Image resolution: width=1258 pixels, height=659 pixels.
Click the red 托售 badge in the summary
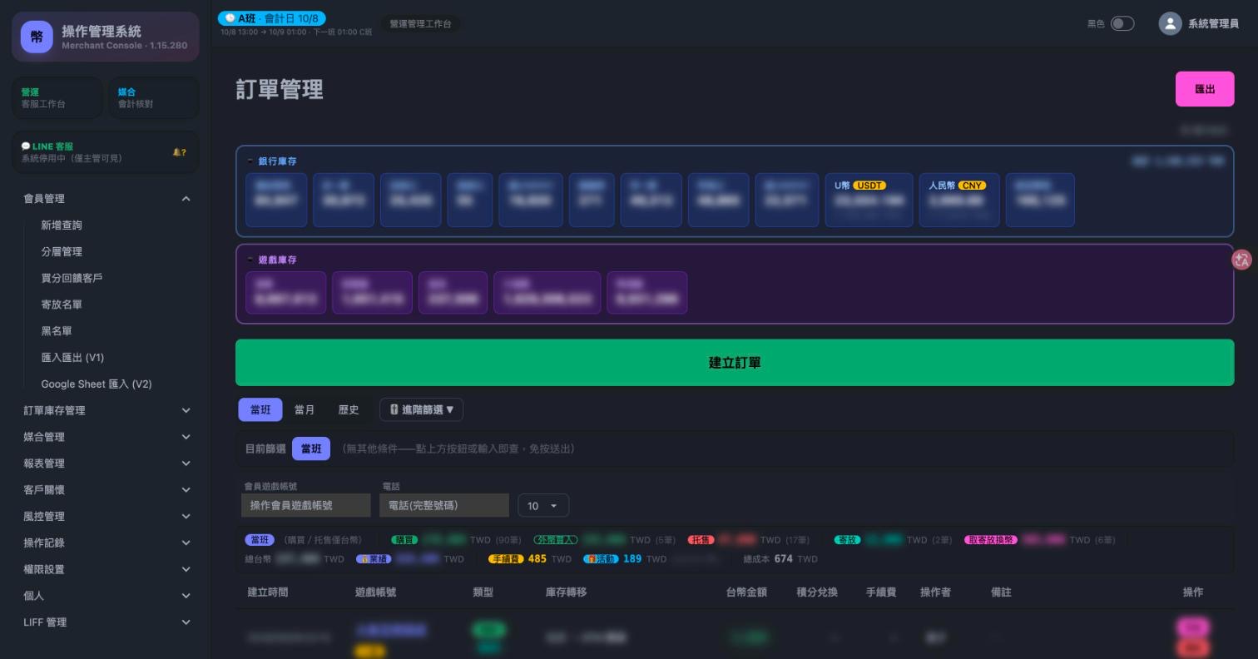(701, 540)
